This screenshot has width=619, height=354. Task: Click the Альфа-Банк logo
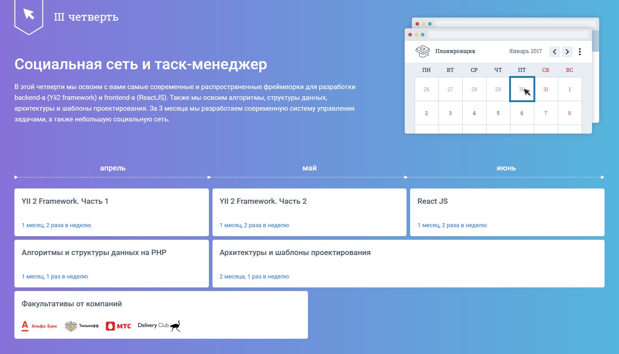(40, 325)
